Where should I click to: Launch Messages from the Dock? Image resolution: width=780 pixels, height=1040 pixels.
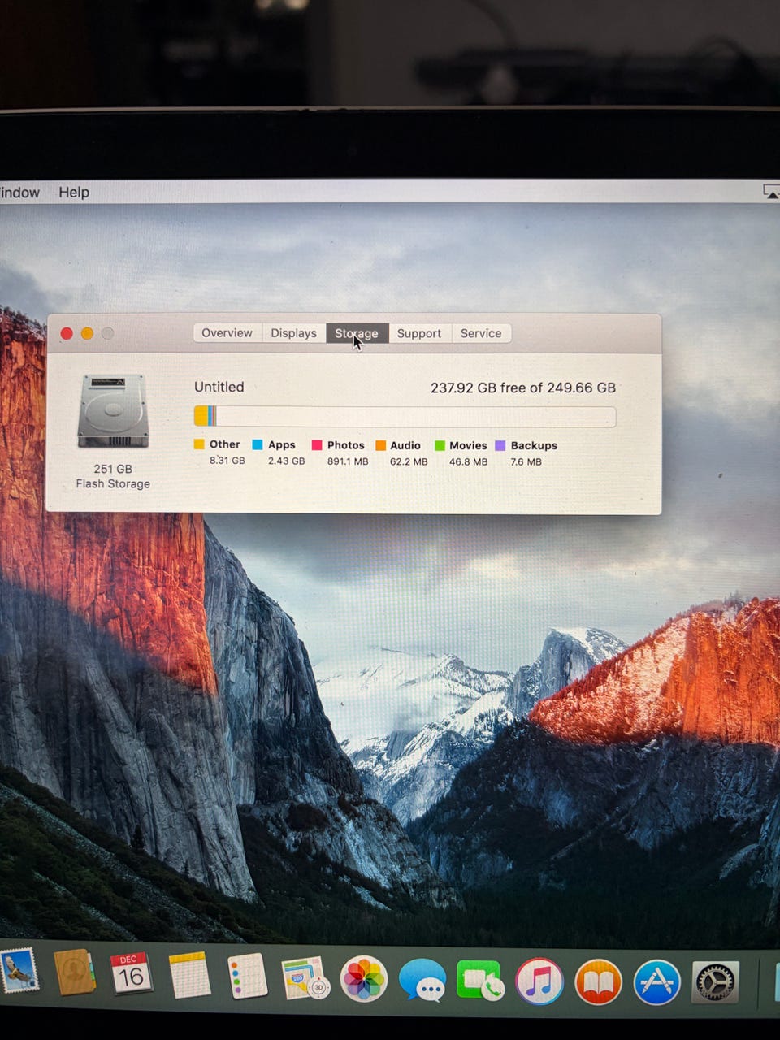pos(422,980)
